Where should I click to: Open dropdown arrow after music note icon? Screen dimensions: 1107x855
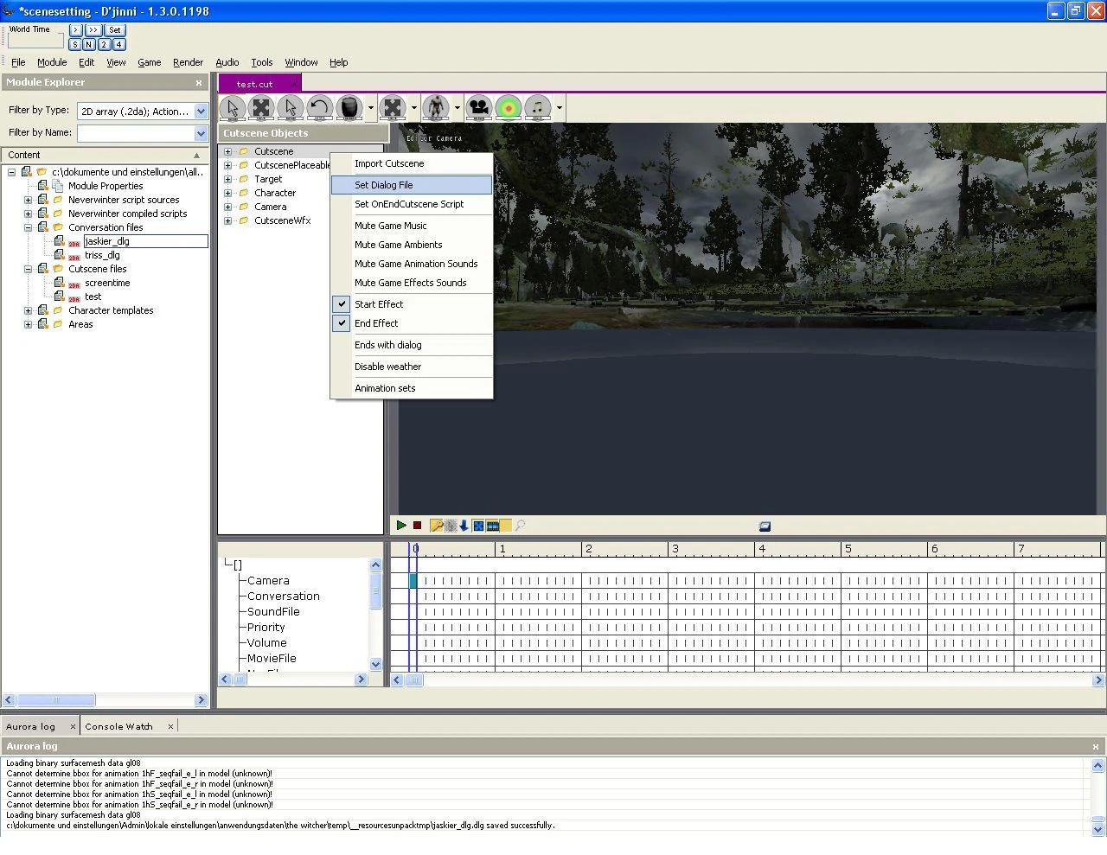(560, 108)
